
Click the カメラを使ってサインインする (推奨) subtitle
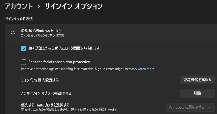click(x=42, y=35)
